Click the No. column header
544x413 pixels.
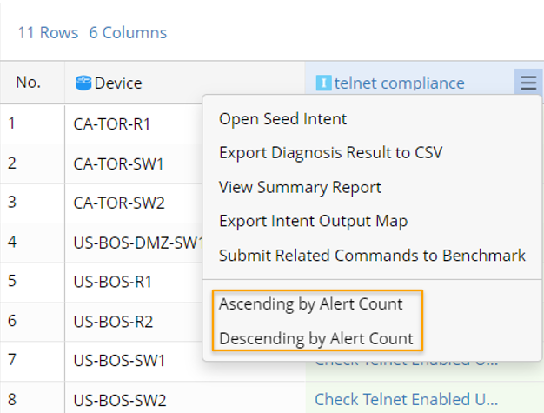[x=29, y=83]
